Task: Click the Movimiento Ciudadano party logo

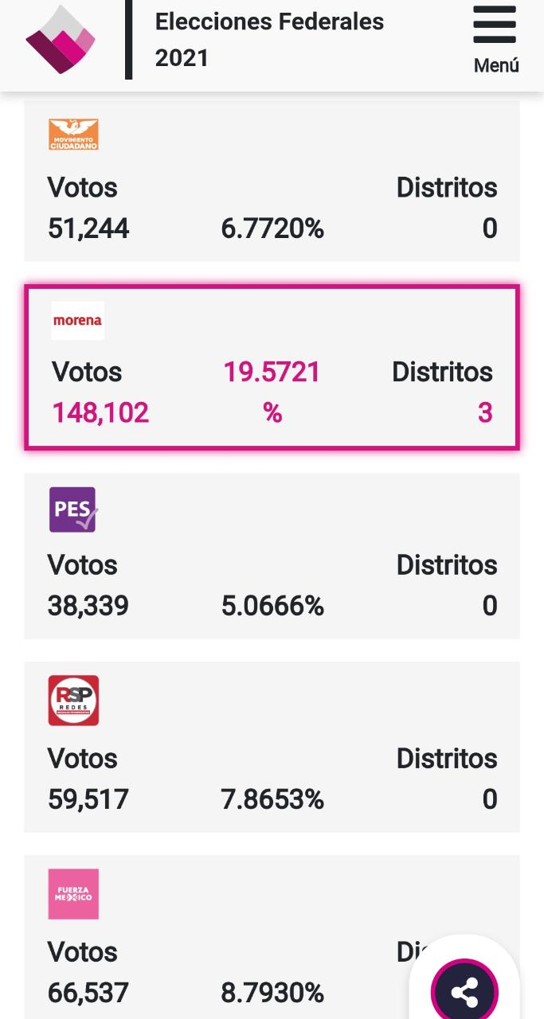Action: [73, 135]
